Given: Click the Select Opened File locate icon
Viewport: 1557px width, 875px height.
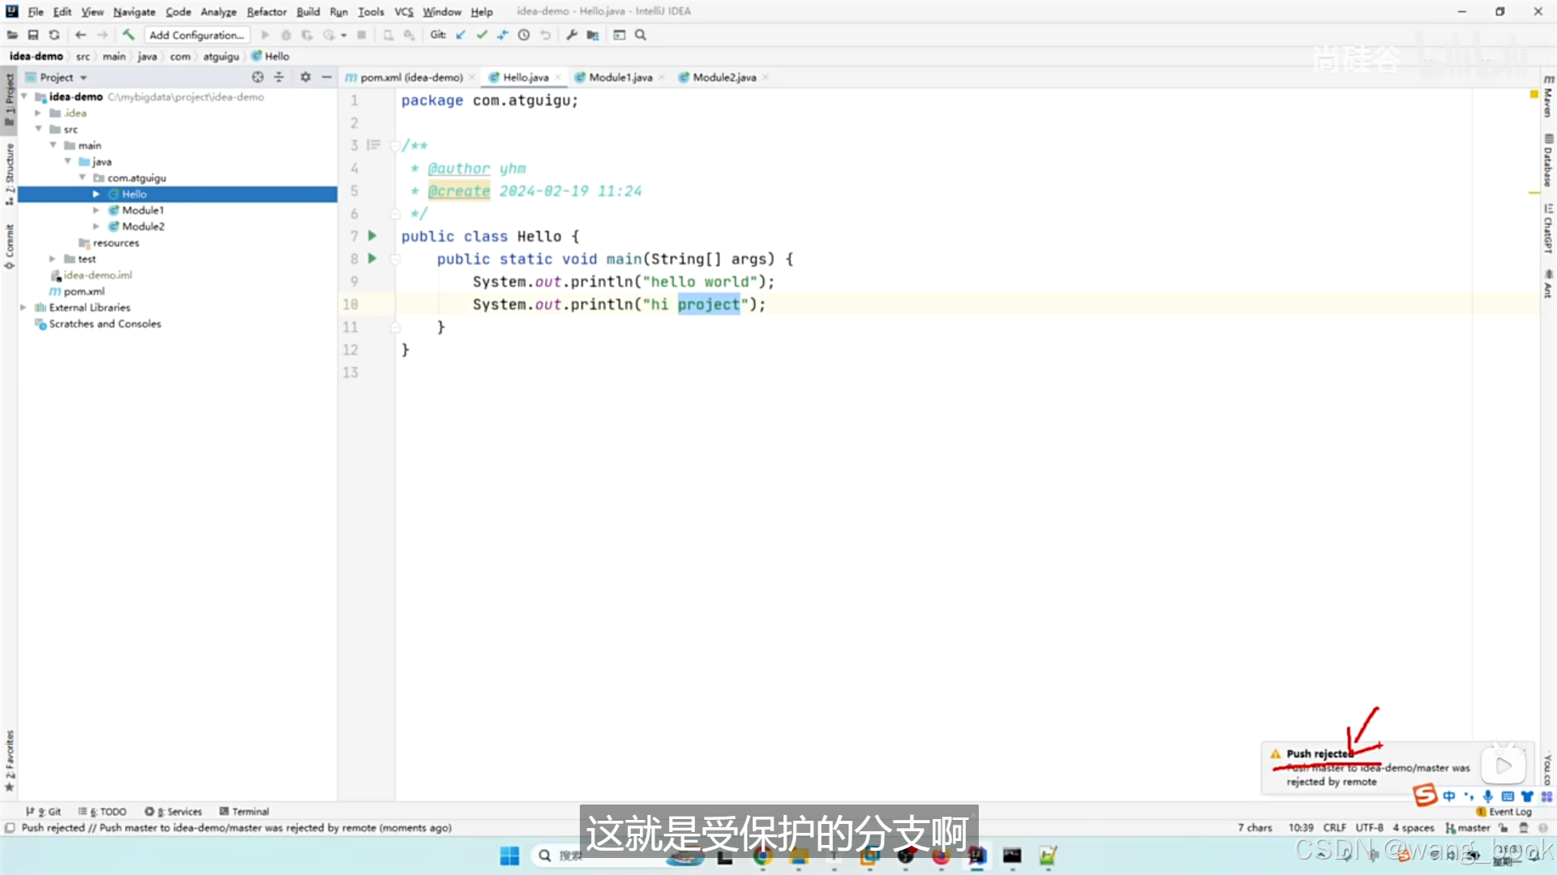Looking at the screenshot, I should point(258,77).
